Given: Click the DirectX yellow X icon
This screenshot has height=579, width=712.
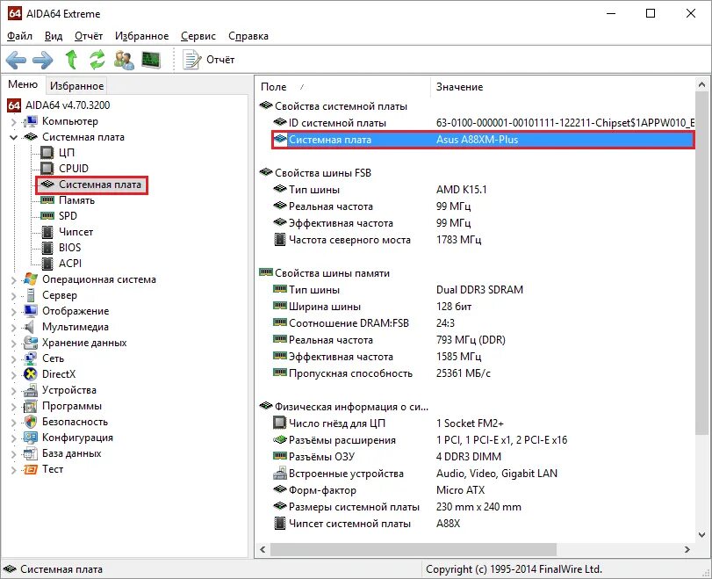Looking at the screenshot, I should pyautogui.click(x=31, y=374).
